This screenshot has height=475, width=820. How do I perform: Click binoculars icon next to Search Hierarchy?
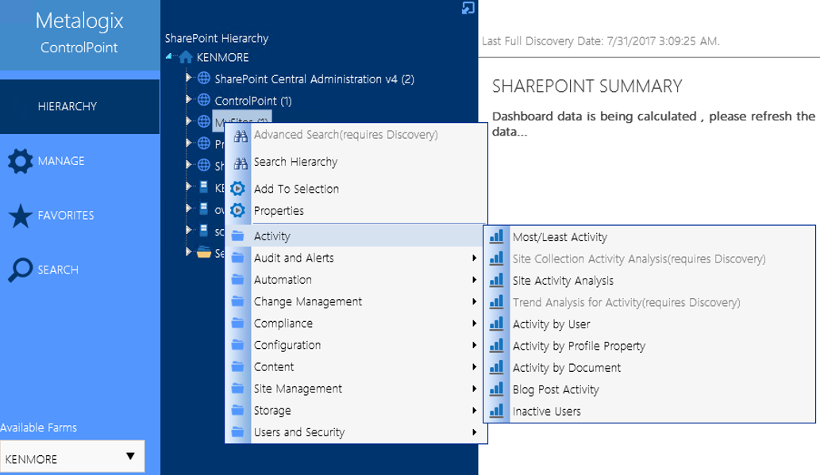pos(240,163)
